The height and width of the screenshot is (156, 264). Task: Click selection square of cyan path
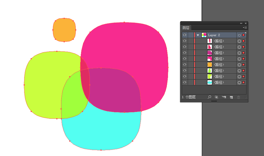[x=243, y=82]
